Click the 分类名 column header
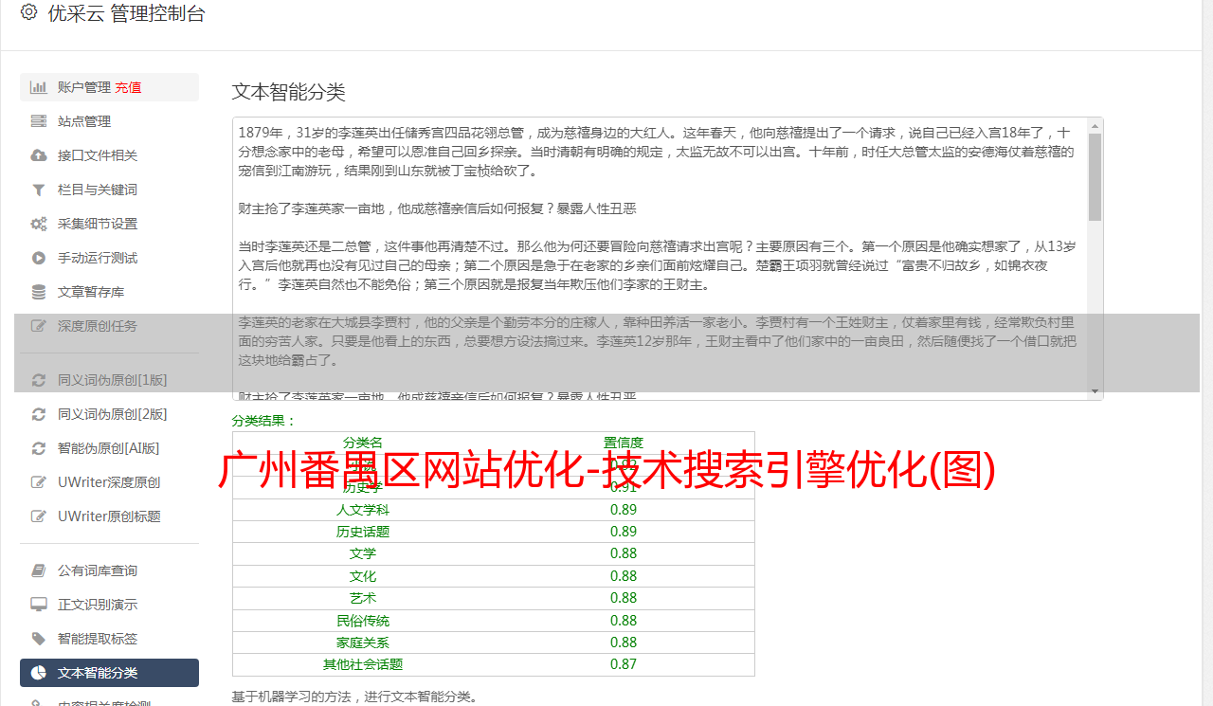The width and height of the screenshot is (1213, 706). pos(363,443)
